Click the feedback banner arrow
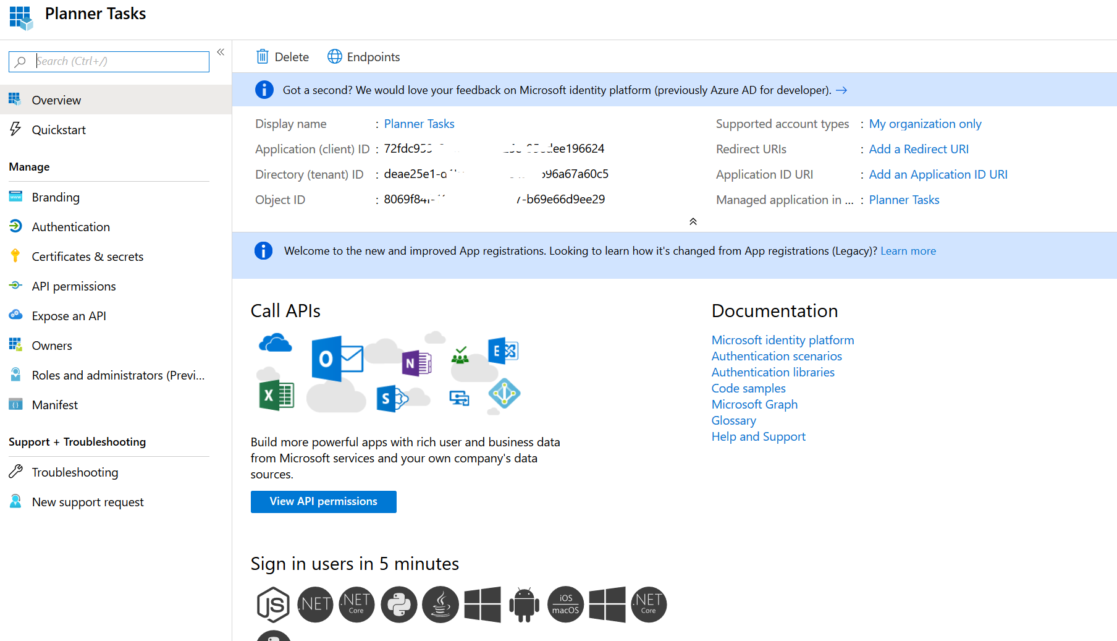This screenshot has width=1117, height=641. [841, 90]
